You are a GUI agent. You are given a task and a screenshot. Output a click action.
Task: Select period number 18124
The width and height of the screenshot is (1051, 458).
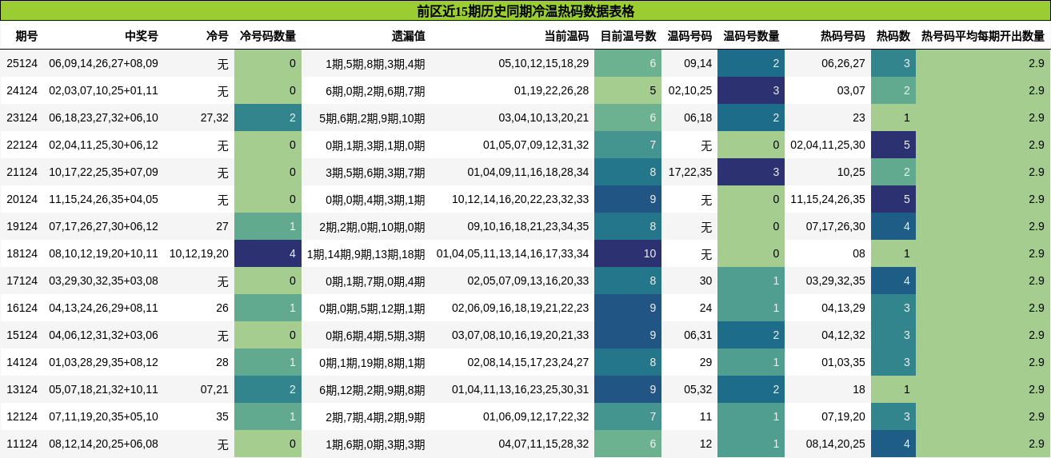coord(22,253)
